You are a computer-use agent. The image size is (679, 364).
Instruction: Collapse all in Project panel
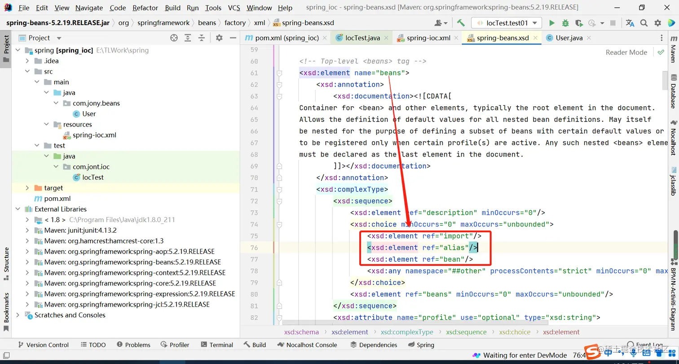[x=202, y=38]
